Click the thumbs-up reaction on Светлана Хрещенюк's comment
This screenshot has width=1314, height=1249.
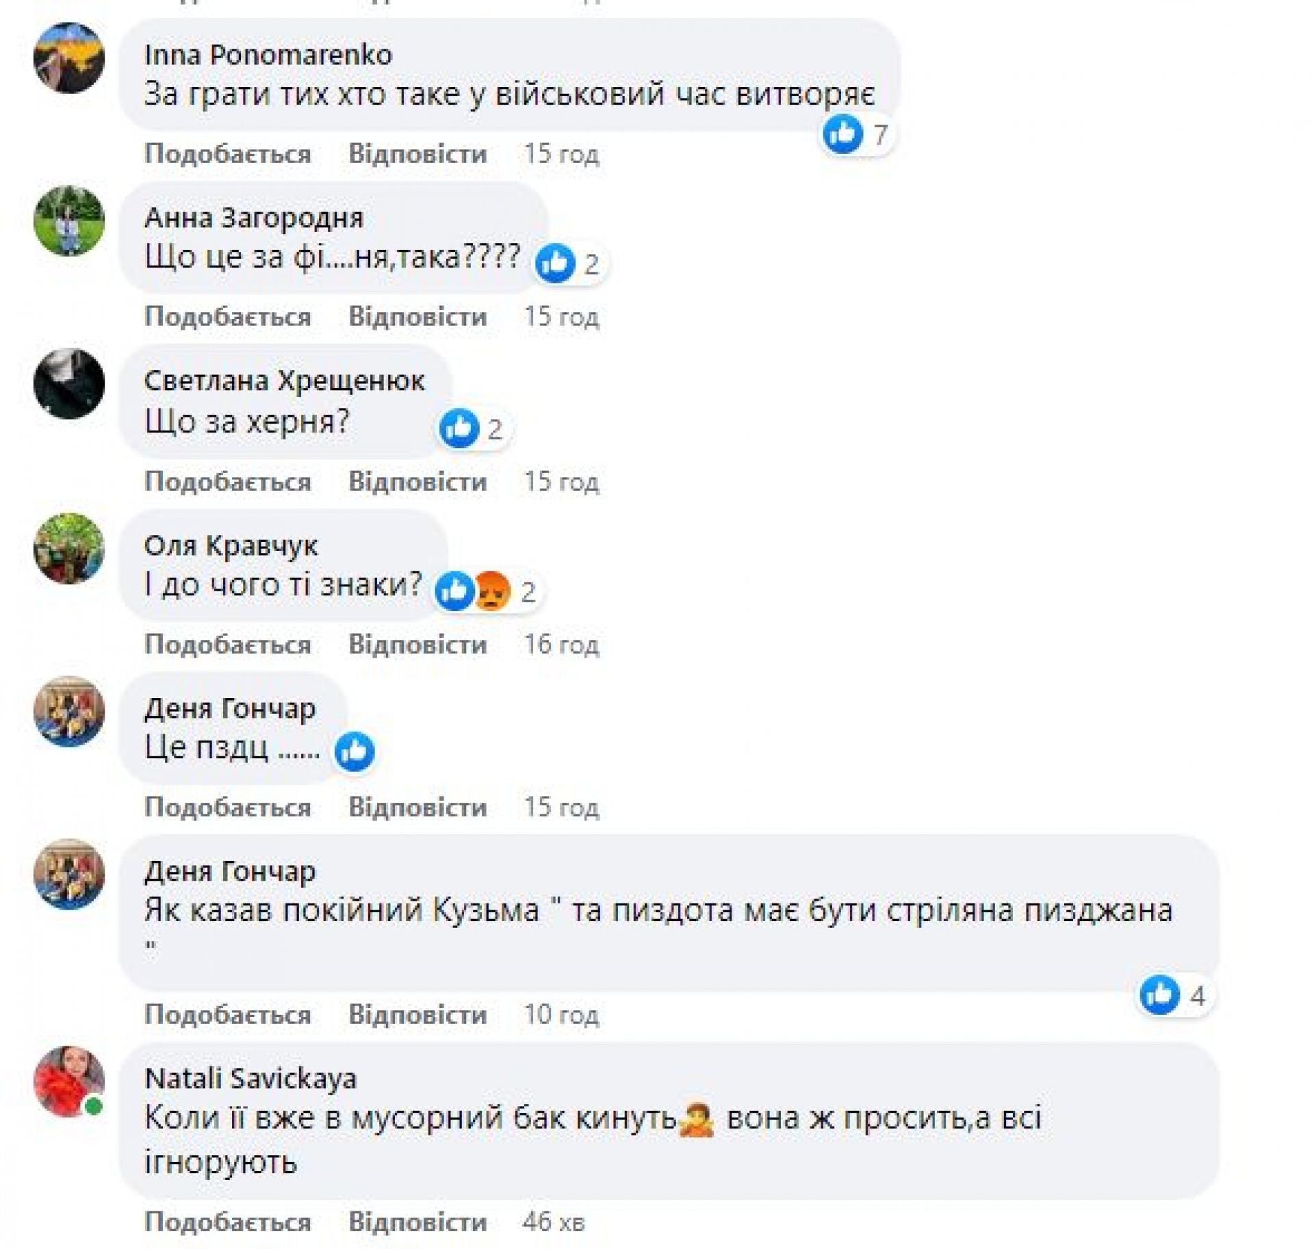click(459, 428)
